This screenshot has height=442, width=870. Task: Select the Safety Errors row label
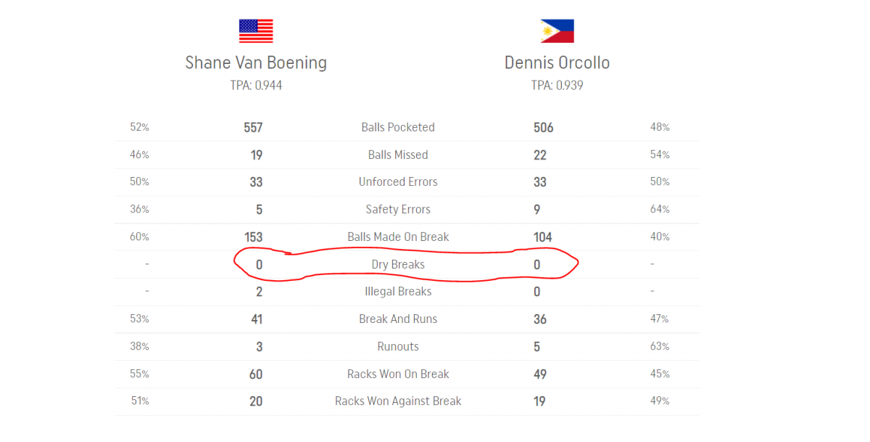pyautogui.click(x=398, y=210)
